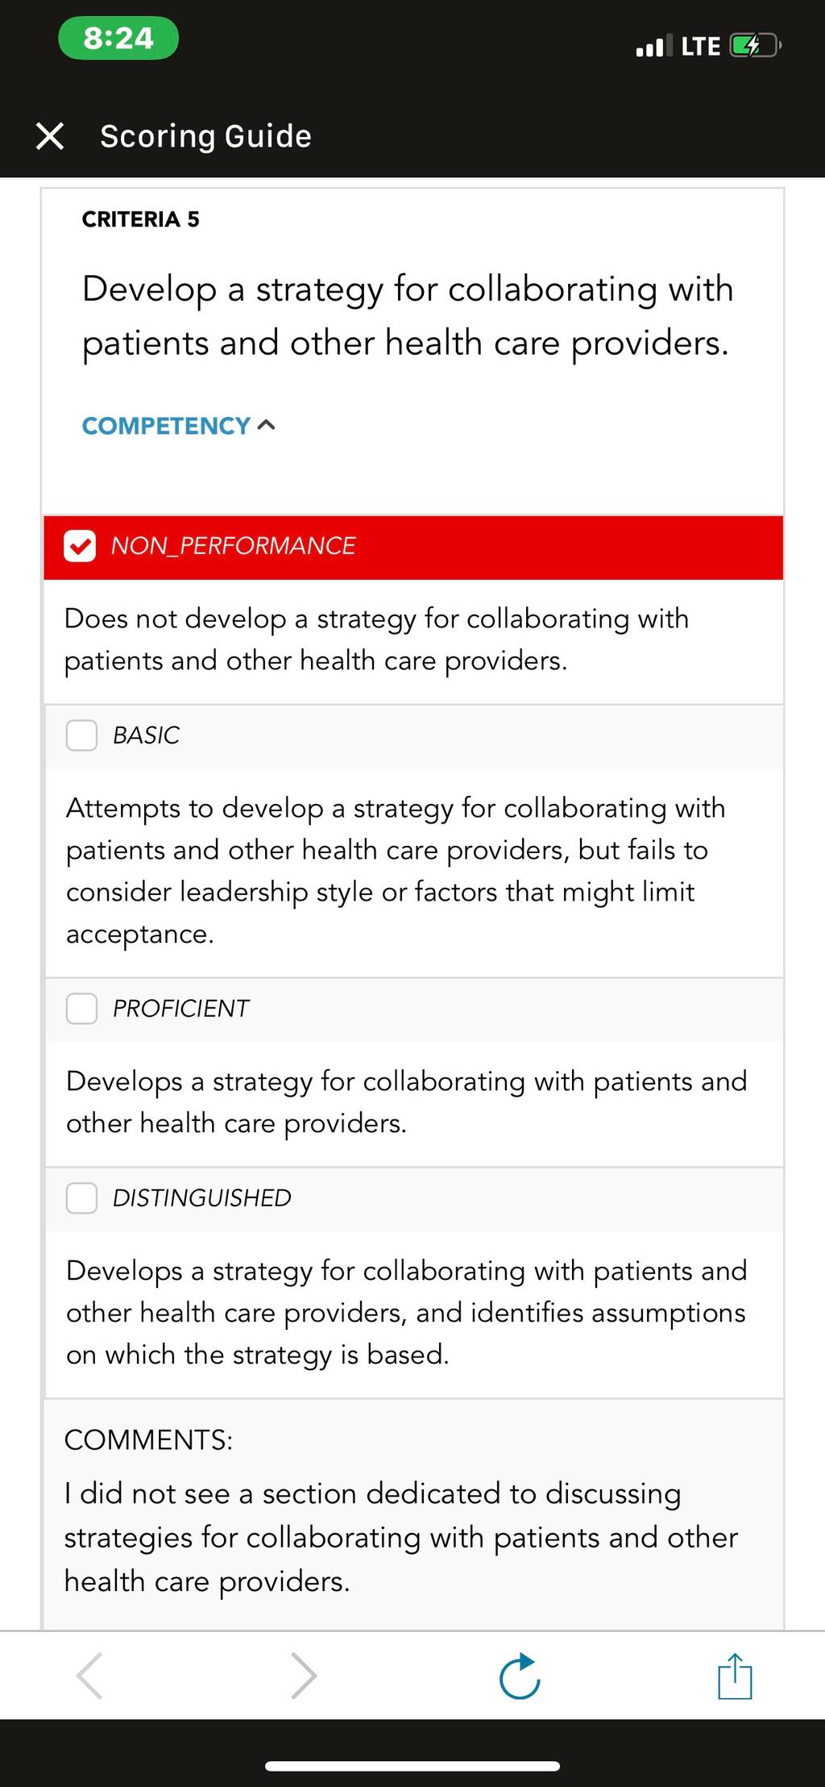Image resolution: width=825 pixels, height=1787 pixels.
Task: Tap the battery charging indicator
Action: click(x=755, y=46)
